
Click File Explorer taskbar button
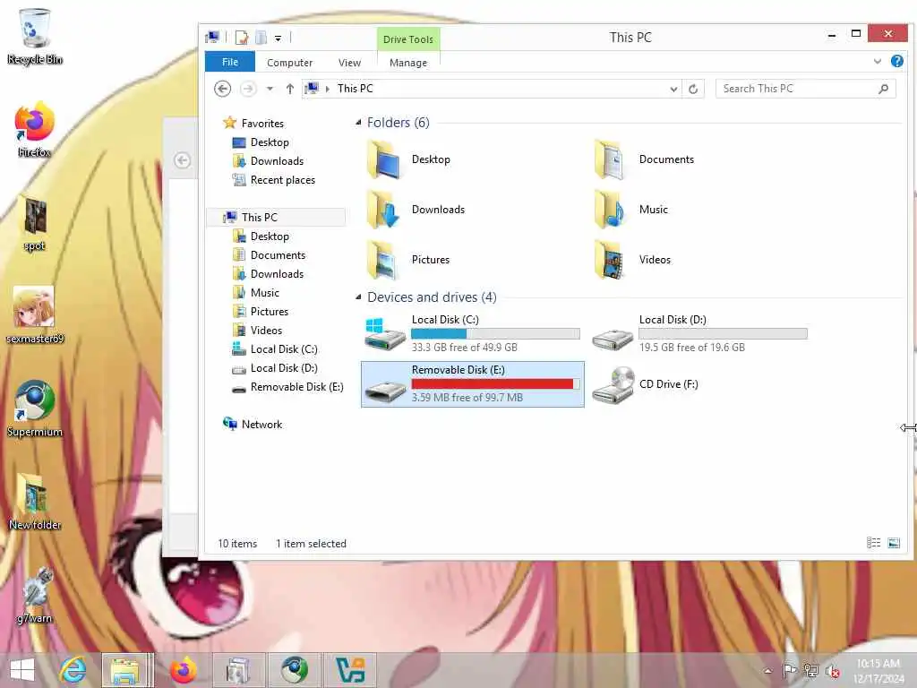[x=125, y=670]
